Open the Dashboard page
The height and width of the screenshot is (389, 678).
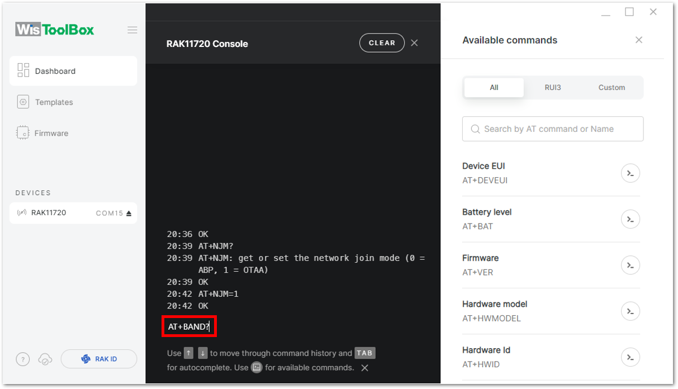click(73, 71)
